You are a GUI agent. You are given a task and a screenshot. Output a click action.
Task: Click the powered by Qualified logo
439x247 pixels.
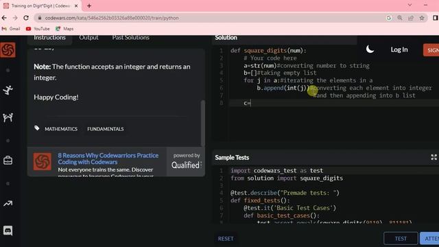pos(186,162)
